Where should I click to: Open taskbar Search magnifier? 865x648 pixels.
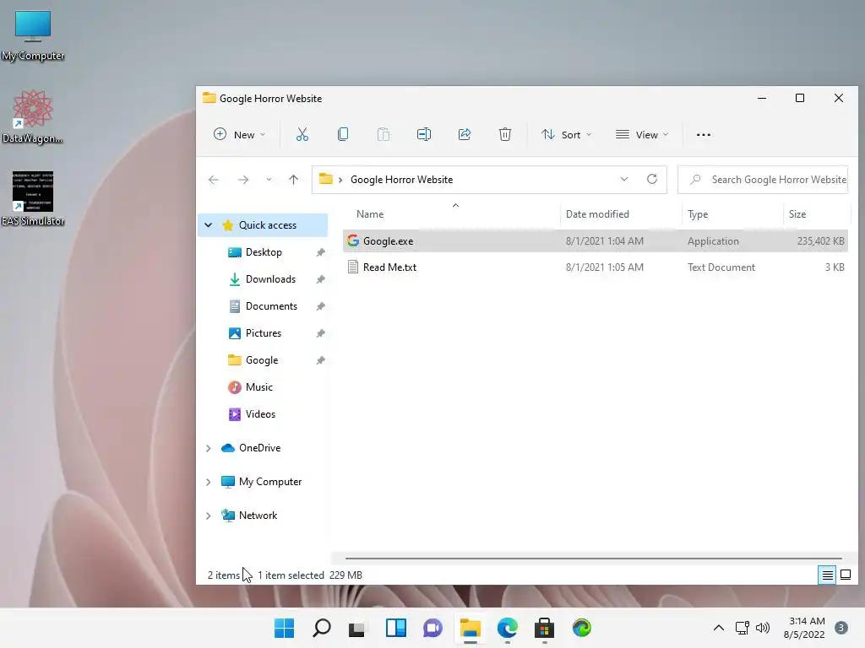point(322,628)
